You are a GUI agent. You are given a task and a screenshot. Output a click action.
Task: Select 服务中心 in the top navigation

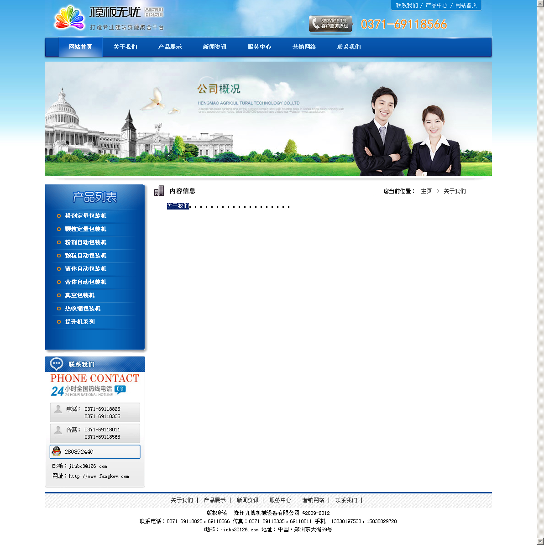pos(259,47)
